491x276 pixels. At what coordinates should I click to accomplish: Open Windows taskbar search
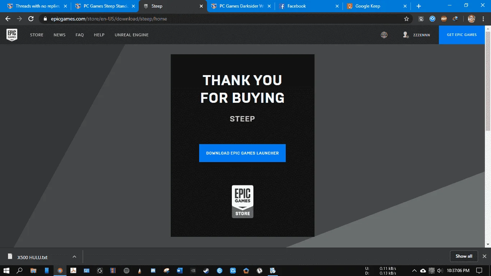coord(20,270)
